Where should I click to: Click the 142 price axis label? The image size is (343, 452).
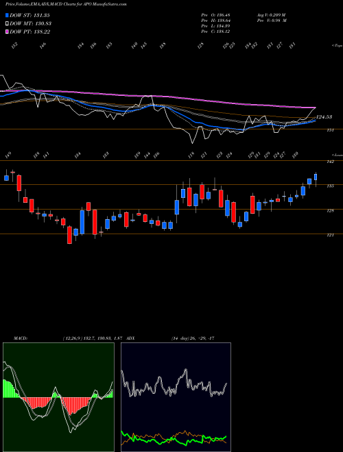click(x=331, y=162)
